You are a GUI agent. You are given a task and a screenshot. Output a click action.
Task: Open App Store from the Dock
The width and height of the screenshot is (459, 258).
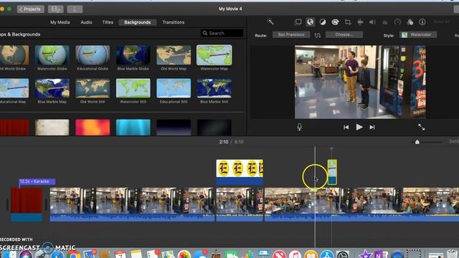[327, 254]
